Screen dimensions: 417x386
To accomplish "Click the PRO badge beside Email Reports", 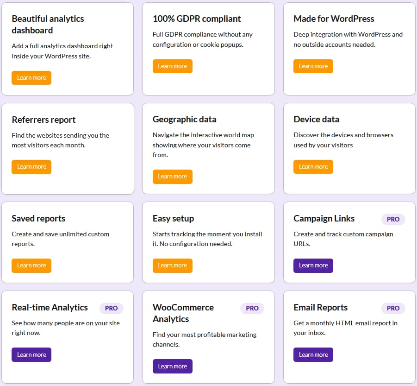I will [x=393, y=308].
